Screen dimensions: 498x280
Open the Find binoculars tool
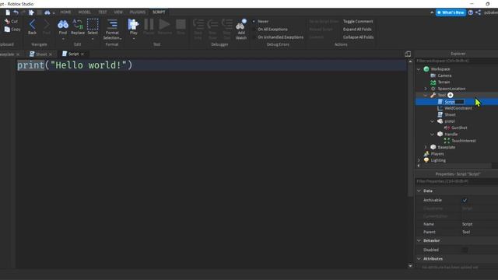click(63, 24)
